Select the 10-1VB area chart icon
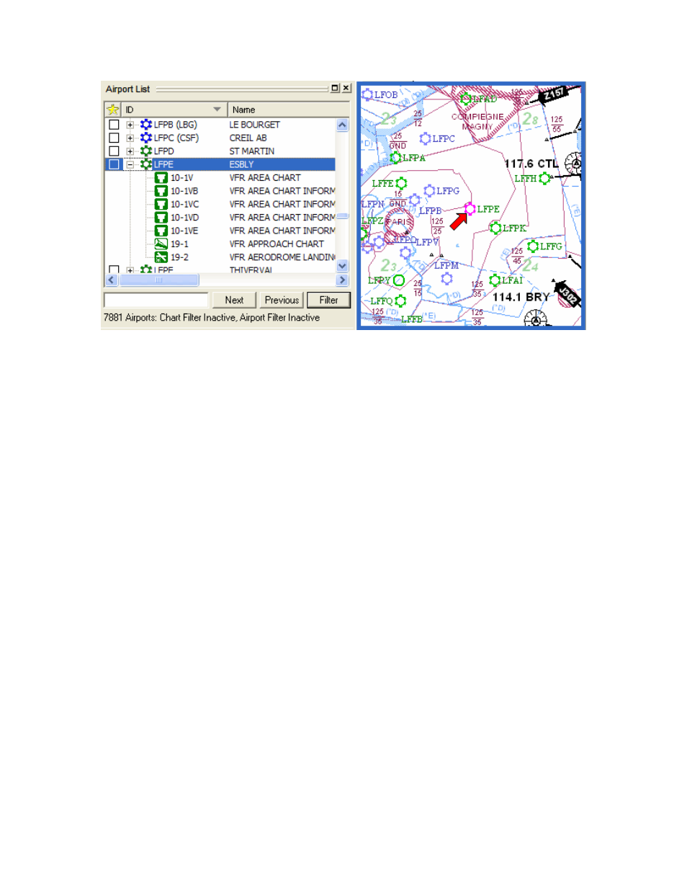687x890 pixels. pos(161,191)
